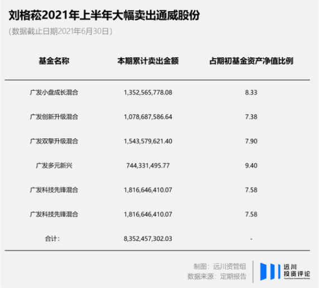Select the 广发多元新兴 fund name
319x288 pixels.
tap(54, 165)
